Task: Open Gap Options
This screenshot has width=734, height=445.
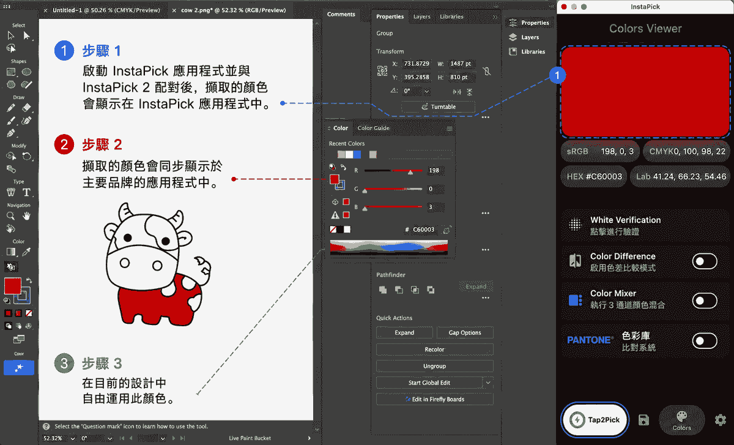Action: 465,333
